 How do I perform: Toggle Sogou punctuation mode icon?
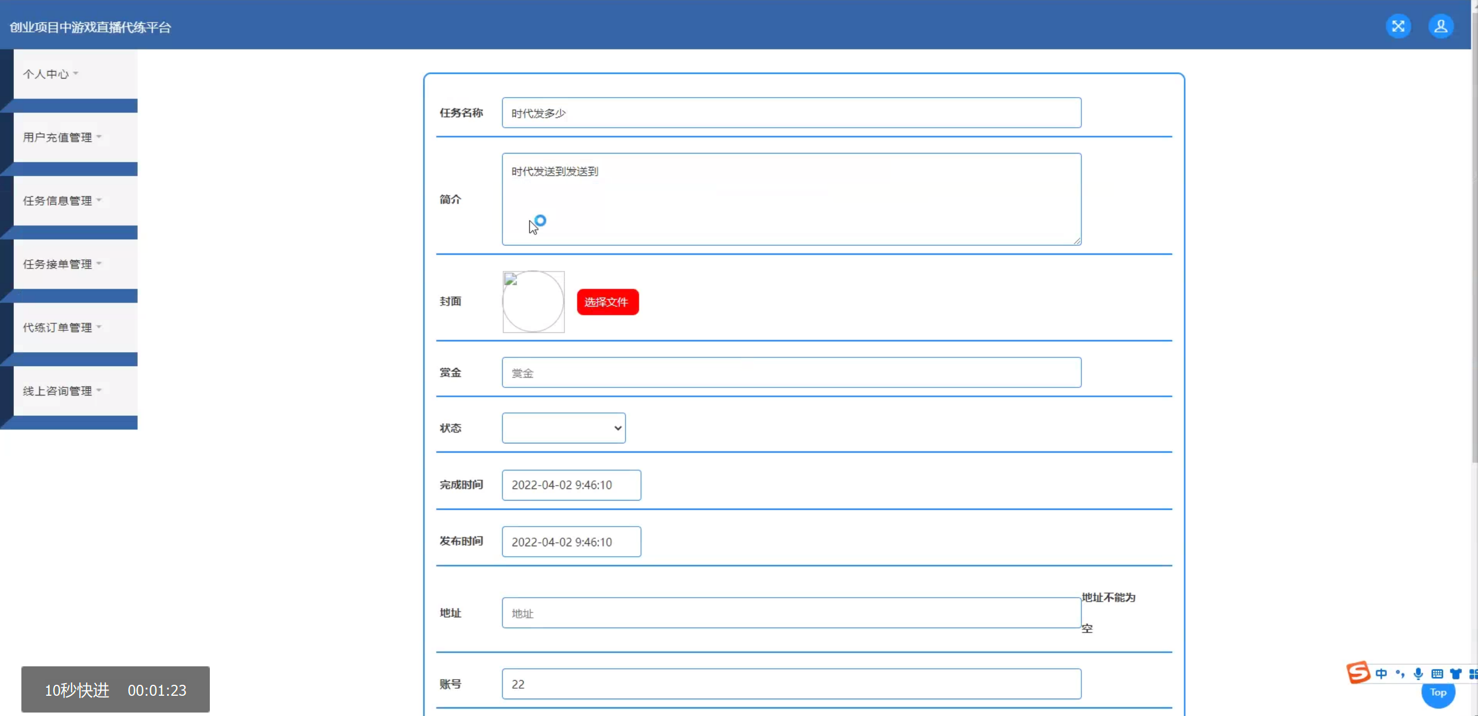click(x=1399, y=674)
